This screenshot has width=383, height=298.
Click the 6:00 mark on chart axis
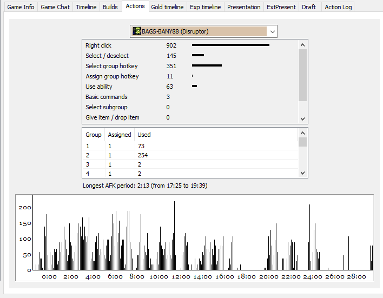coord(115,277)
